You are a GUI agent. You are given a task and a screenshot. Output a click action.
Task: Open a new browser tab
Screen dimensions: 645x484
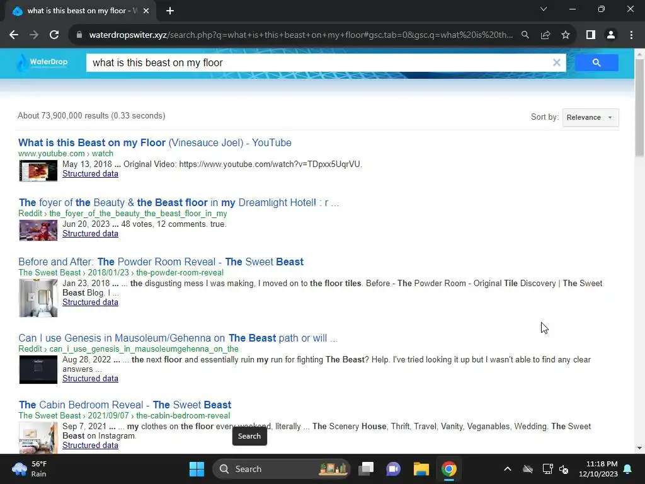pyautogui.click(x=170, y=11)
